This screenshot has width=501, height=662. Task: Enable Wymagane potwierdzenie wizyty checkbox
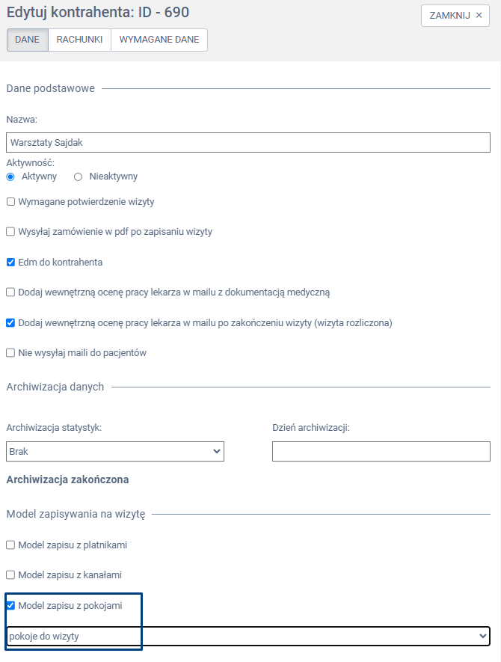[x=10, y=202]
